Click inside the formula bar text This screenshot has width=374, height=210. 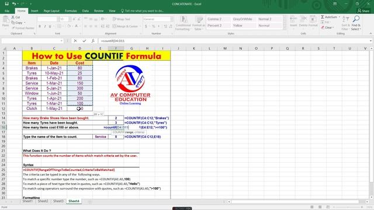click(x=113, y=41)
